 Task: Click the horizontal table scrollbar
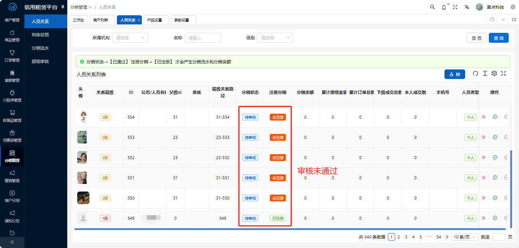[290, 229]
